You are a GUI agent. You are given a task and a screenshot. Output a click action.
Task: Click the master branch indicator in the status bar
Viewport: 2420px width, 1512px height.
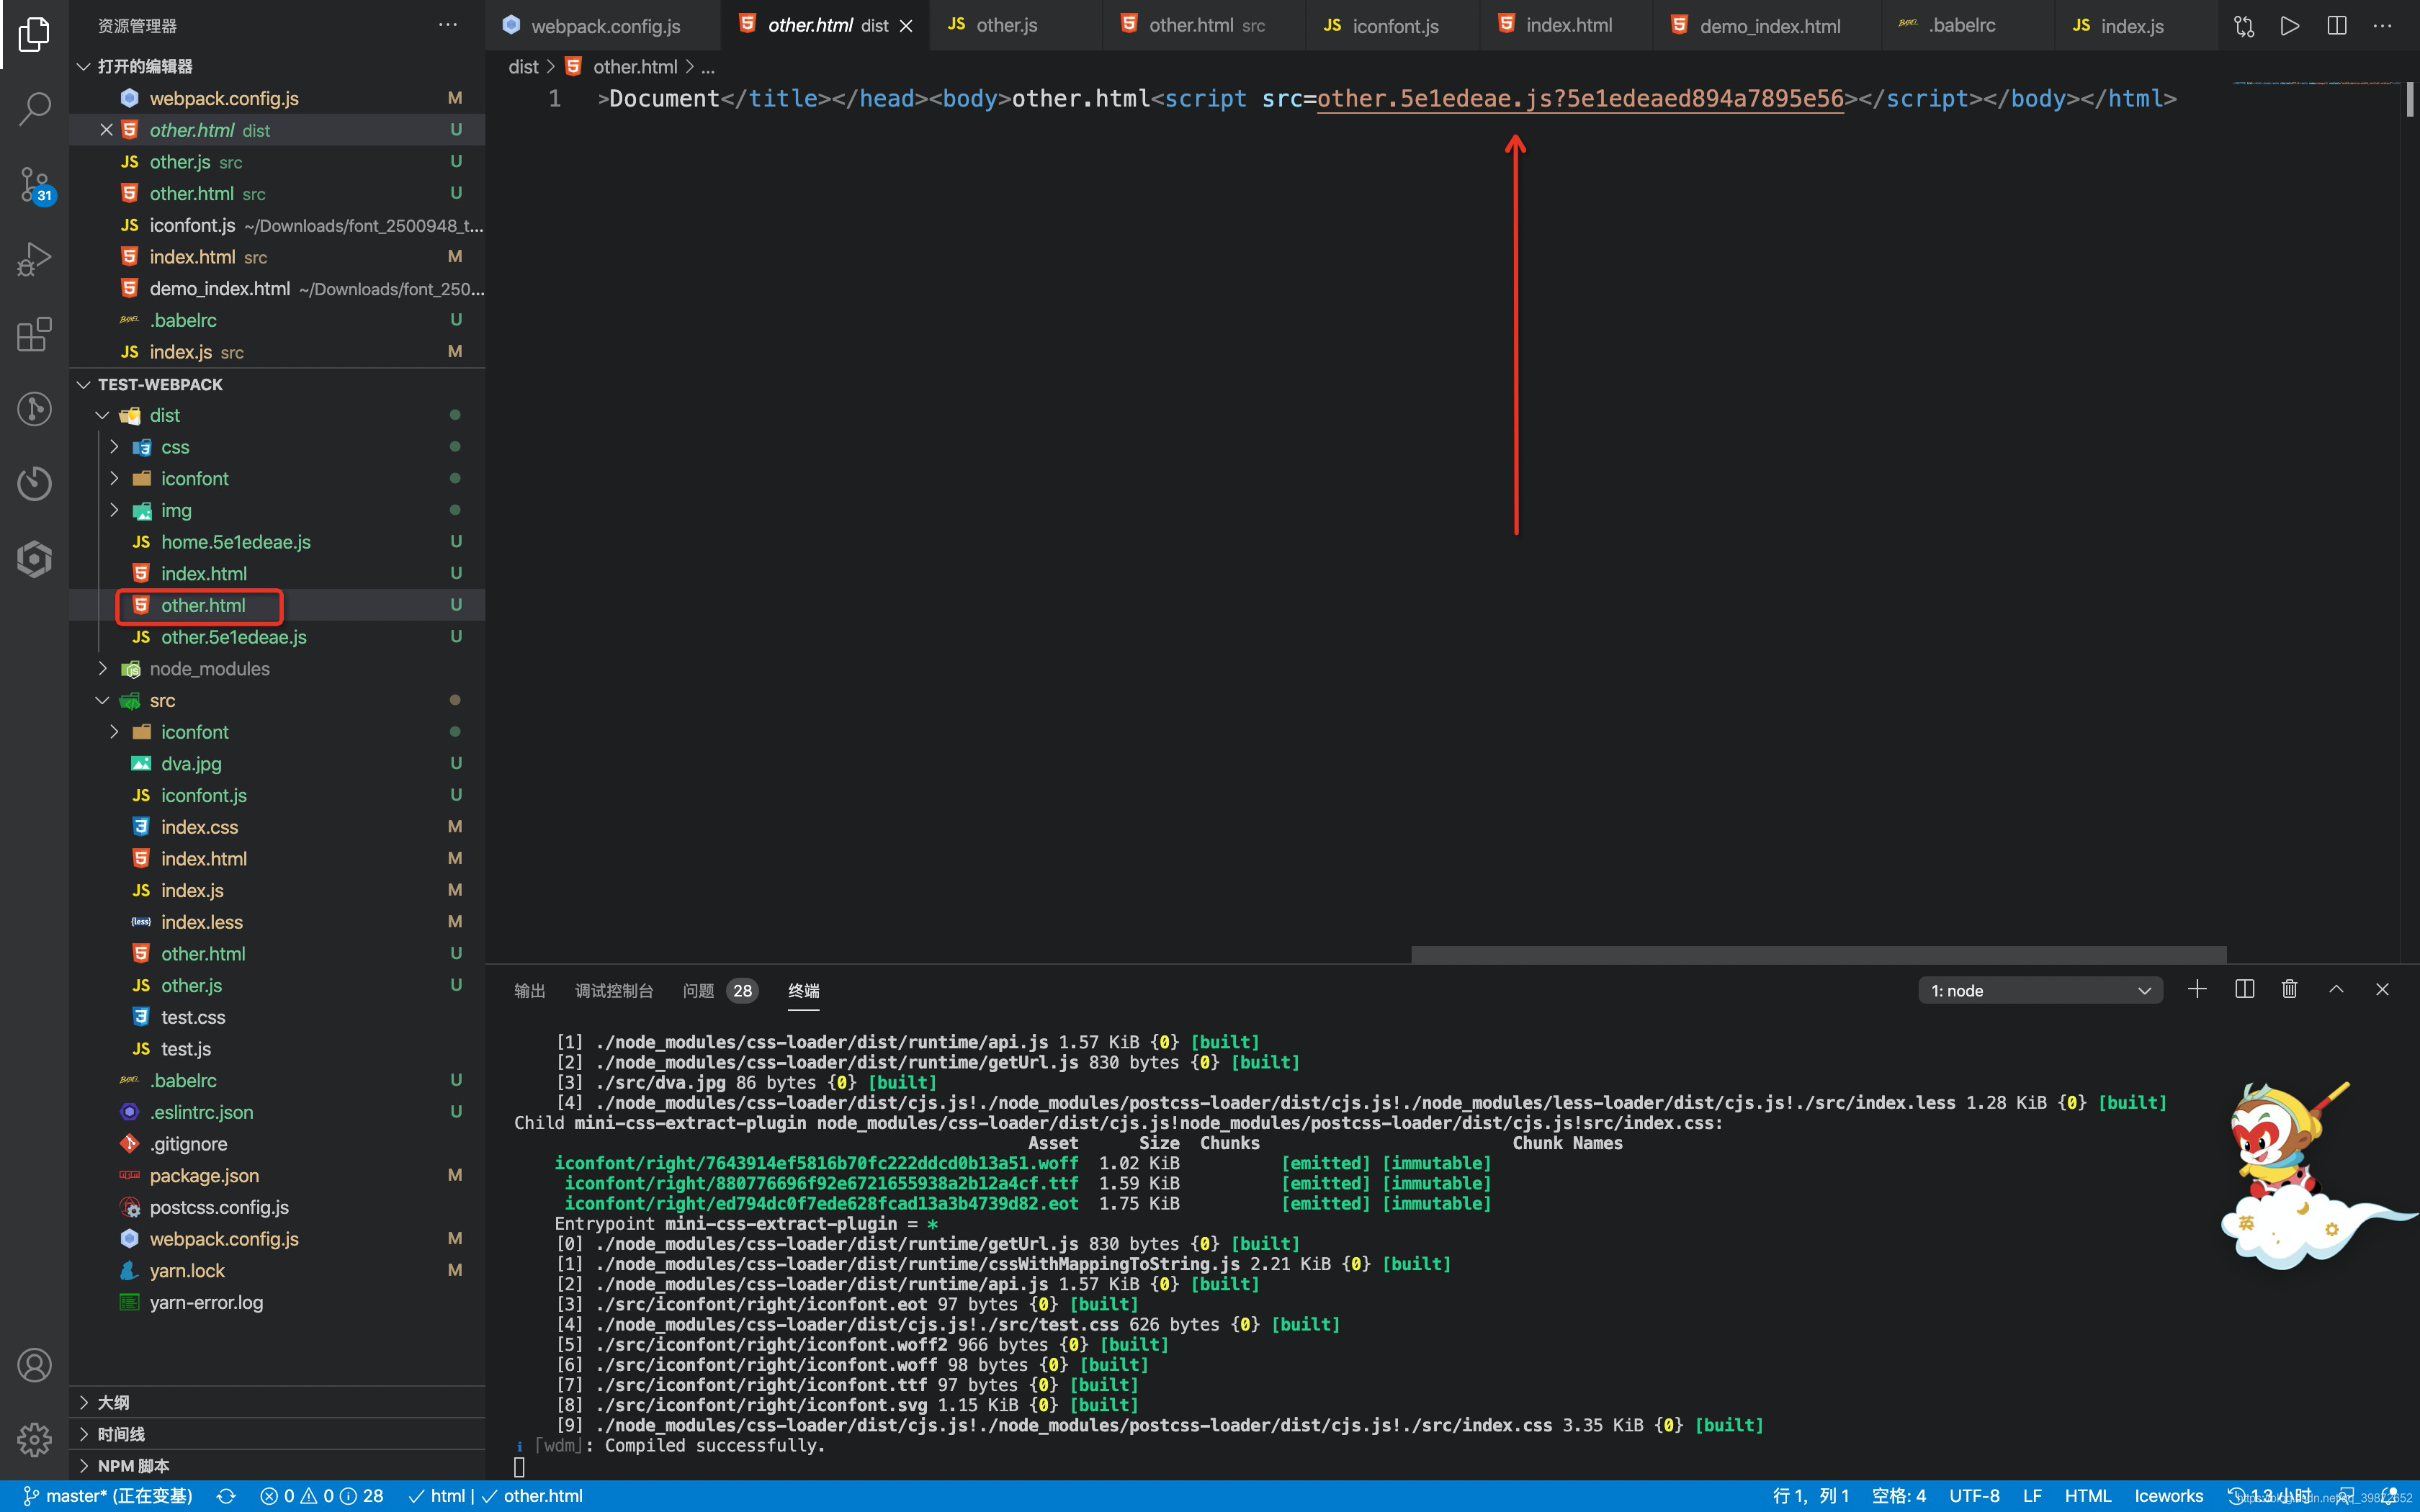[x=108, y=1496]
